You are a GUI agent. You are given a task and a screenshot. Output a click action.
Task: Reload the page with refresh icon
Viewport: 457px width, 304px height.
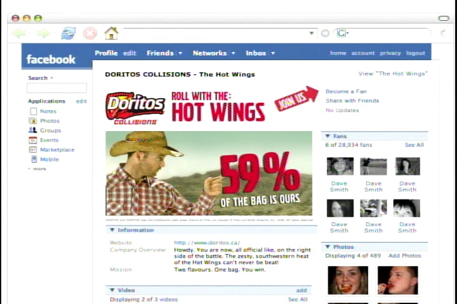click(69, 33)
